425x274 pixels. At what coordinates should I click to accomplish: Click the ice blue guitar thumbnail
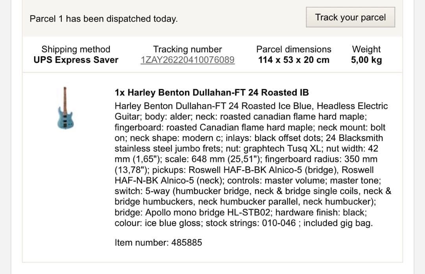66,107
